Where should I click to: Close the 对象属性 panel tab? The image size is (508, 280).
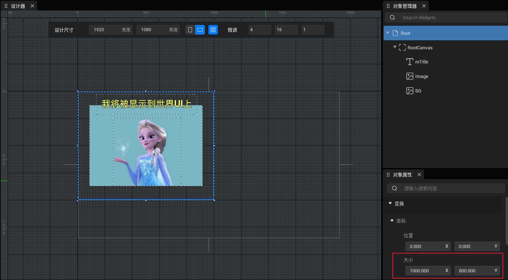[x=419, y=174]
